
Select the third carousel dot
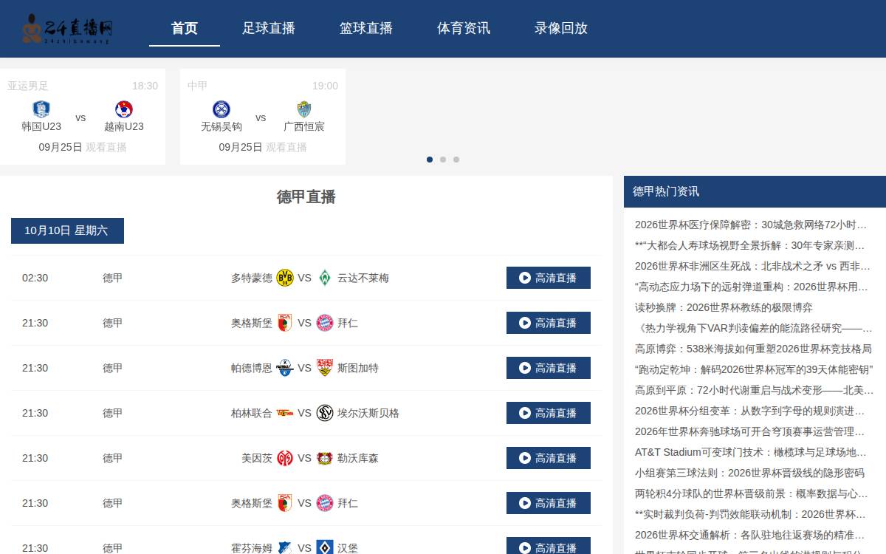[x=456, y=160]
